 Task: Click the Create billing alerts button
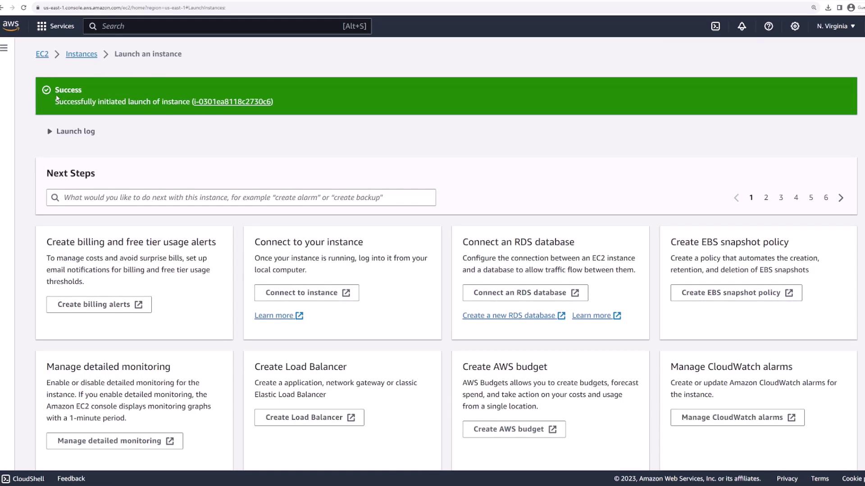coord(99,305)
